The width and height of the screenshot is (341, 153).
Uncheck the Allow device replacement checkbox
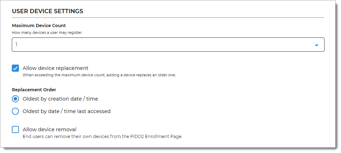point(15,68)
